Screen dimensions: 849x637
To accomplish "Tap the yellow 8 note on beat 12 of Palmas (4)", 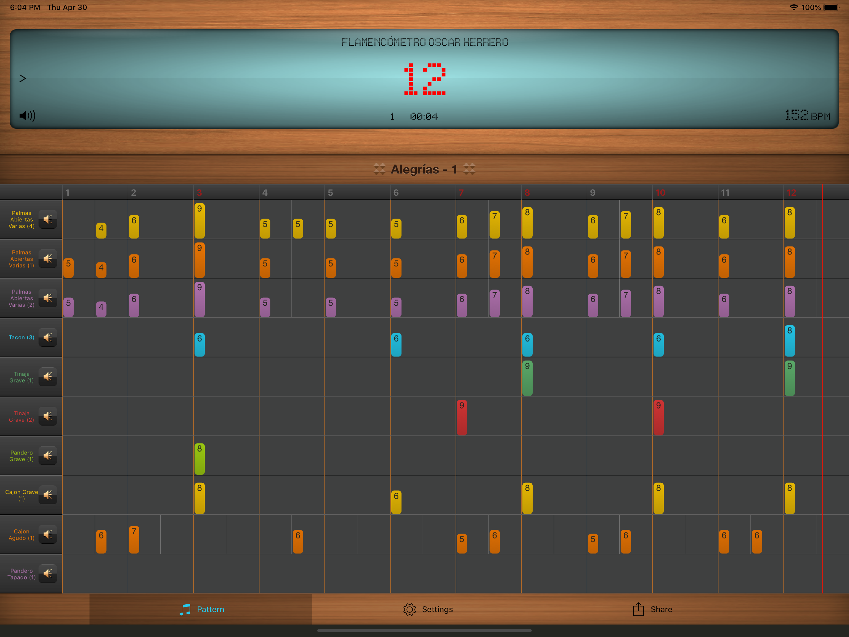I will (x=790, y=223).
